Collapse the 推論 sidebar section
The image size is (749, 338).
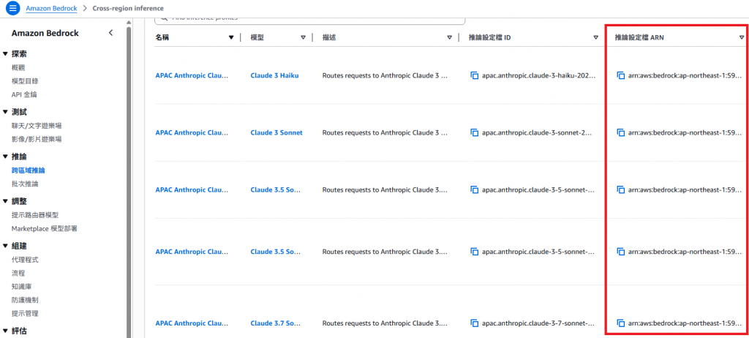click(5, 157)
